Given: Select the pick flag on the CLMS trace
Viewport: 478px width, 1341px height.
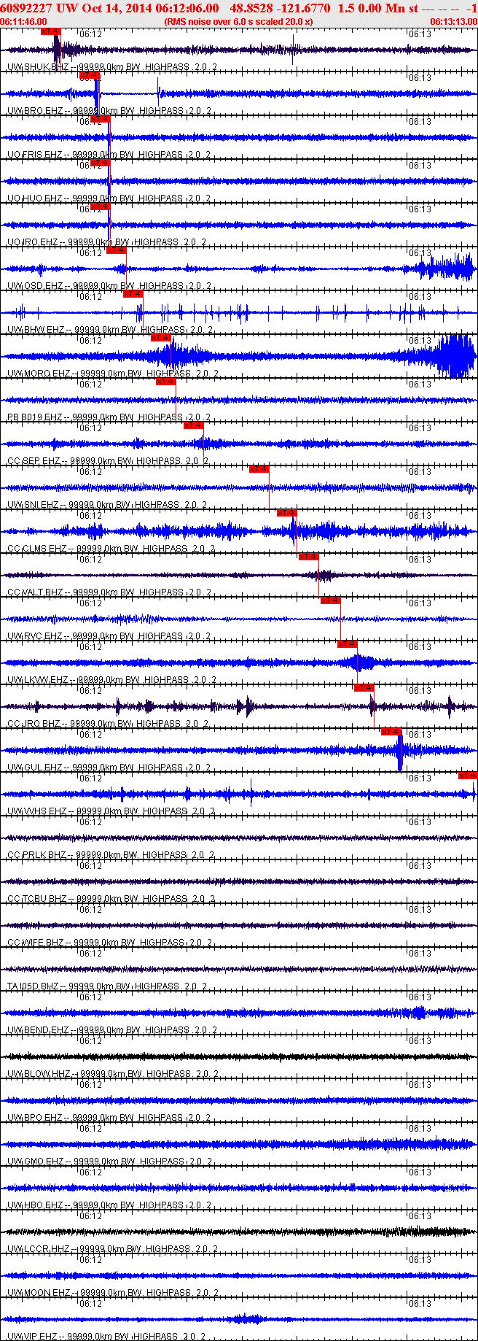Looking at the screenshot, I should click(x=287, y=513).
